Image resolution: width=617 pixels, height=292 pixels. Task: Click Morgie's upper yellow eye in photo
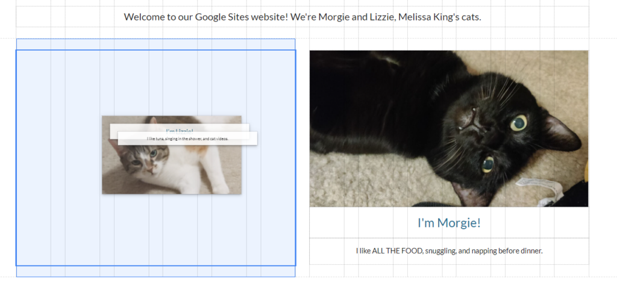tap(518, 123)
